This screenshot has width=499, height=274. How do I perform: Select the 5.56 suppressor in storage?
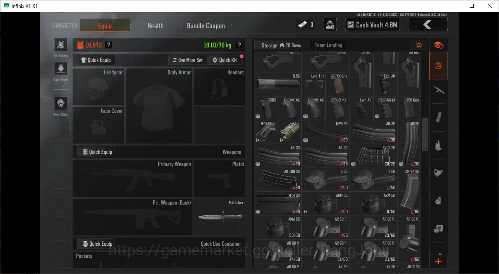point(278,84)
